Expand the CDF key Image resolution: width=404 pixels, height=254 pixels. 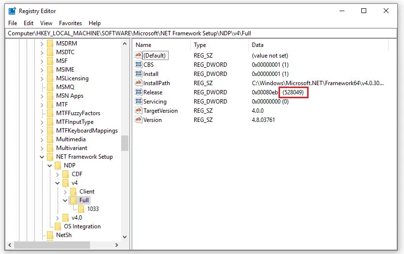[58, 175]
